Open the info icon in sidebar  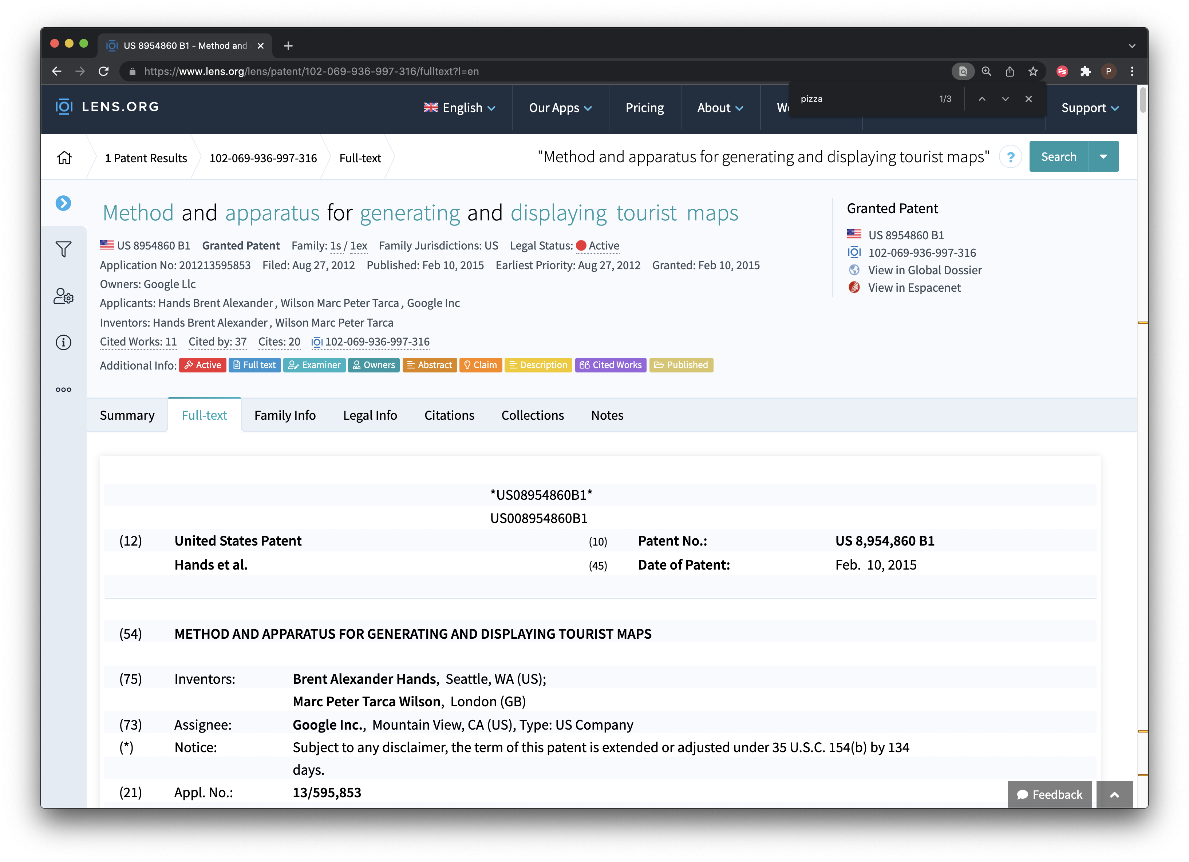point(63,343)
